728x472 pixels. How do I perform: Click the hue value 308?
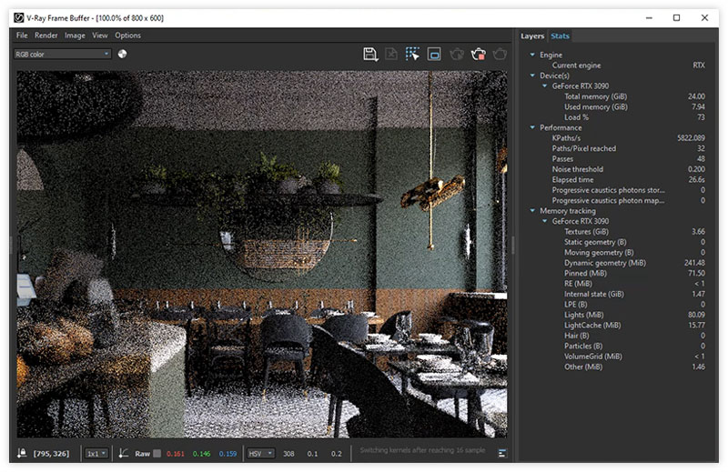click(x=288, y=454)
